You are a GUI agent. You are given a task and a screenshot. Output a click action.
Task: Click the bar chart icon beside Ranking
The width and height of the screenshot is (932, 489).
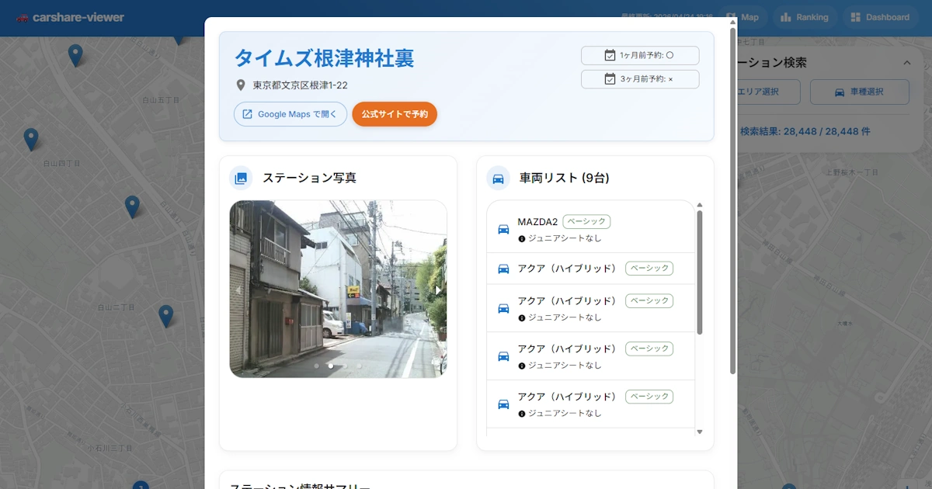tap(786, 17)
